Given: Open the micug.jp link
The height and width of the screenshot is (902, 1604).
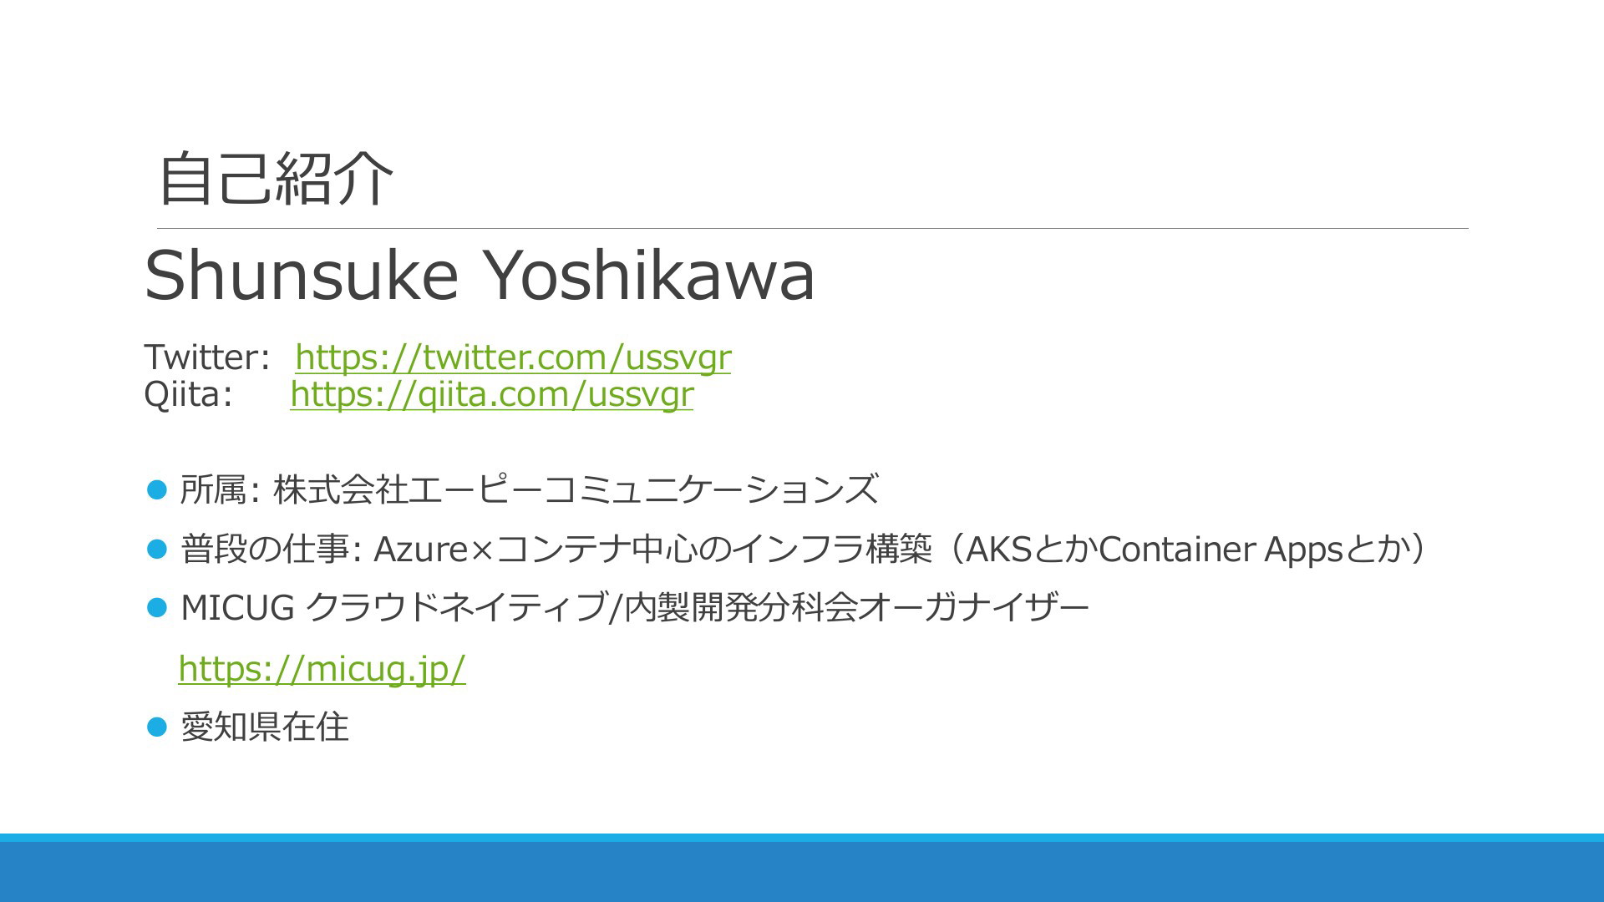Looking at the screenshot, I should (322, 668).
